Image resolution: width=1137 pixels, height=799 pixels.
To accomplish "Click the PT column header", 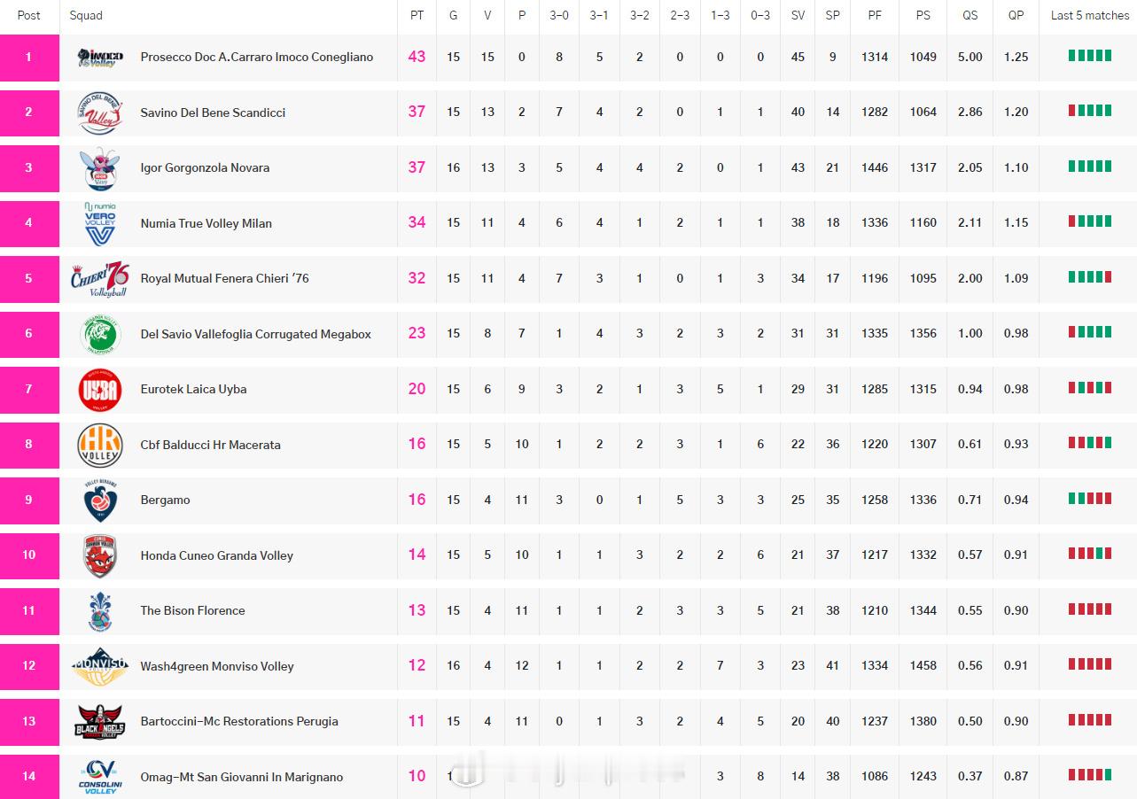I will tap(417, 15).
